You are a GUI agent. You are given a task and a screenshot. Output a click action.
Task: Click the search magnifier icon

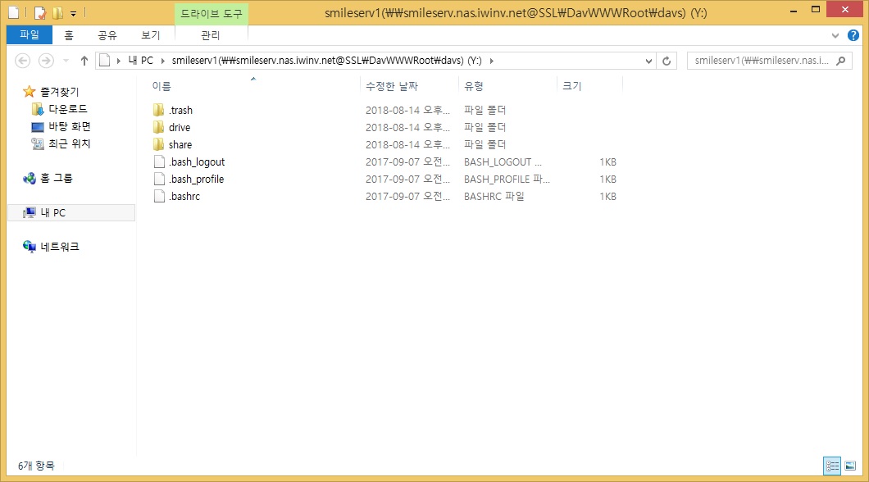tap(841, 61)
